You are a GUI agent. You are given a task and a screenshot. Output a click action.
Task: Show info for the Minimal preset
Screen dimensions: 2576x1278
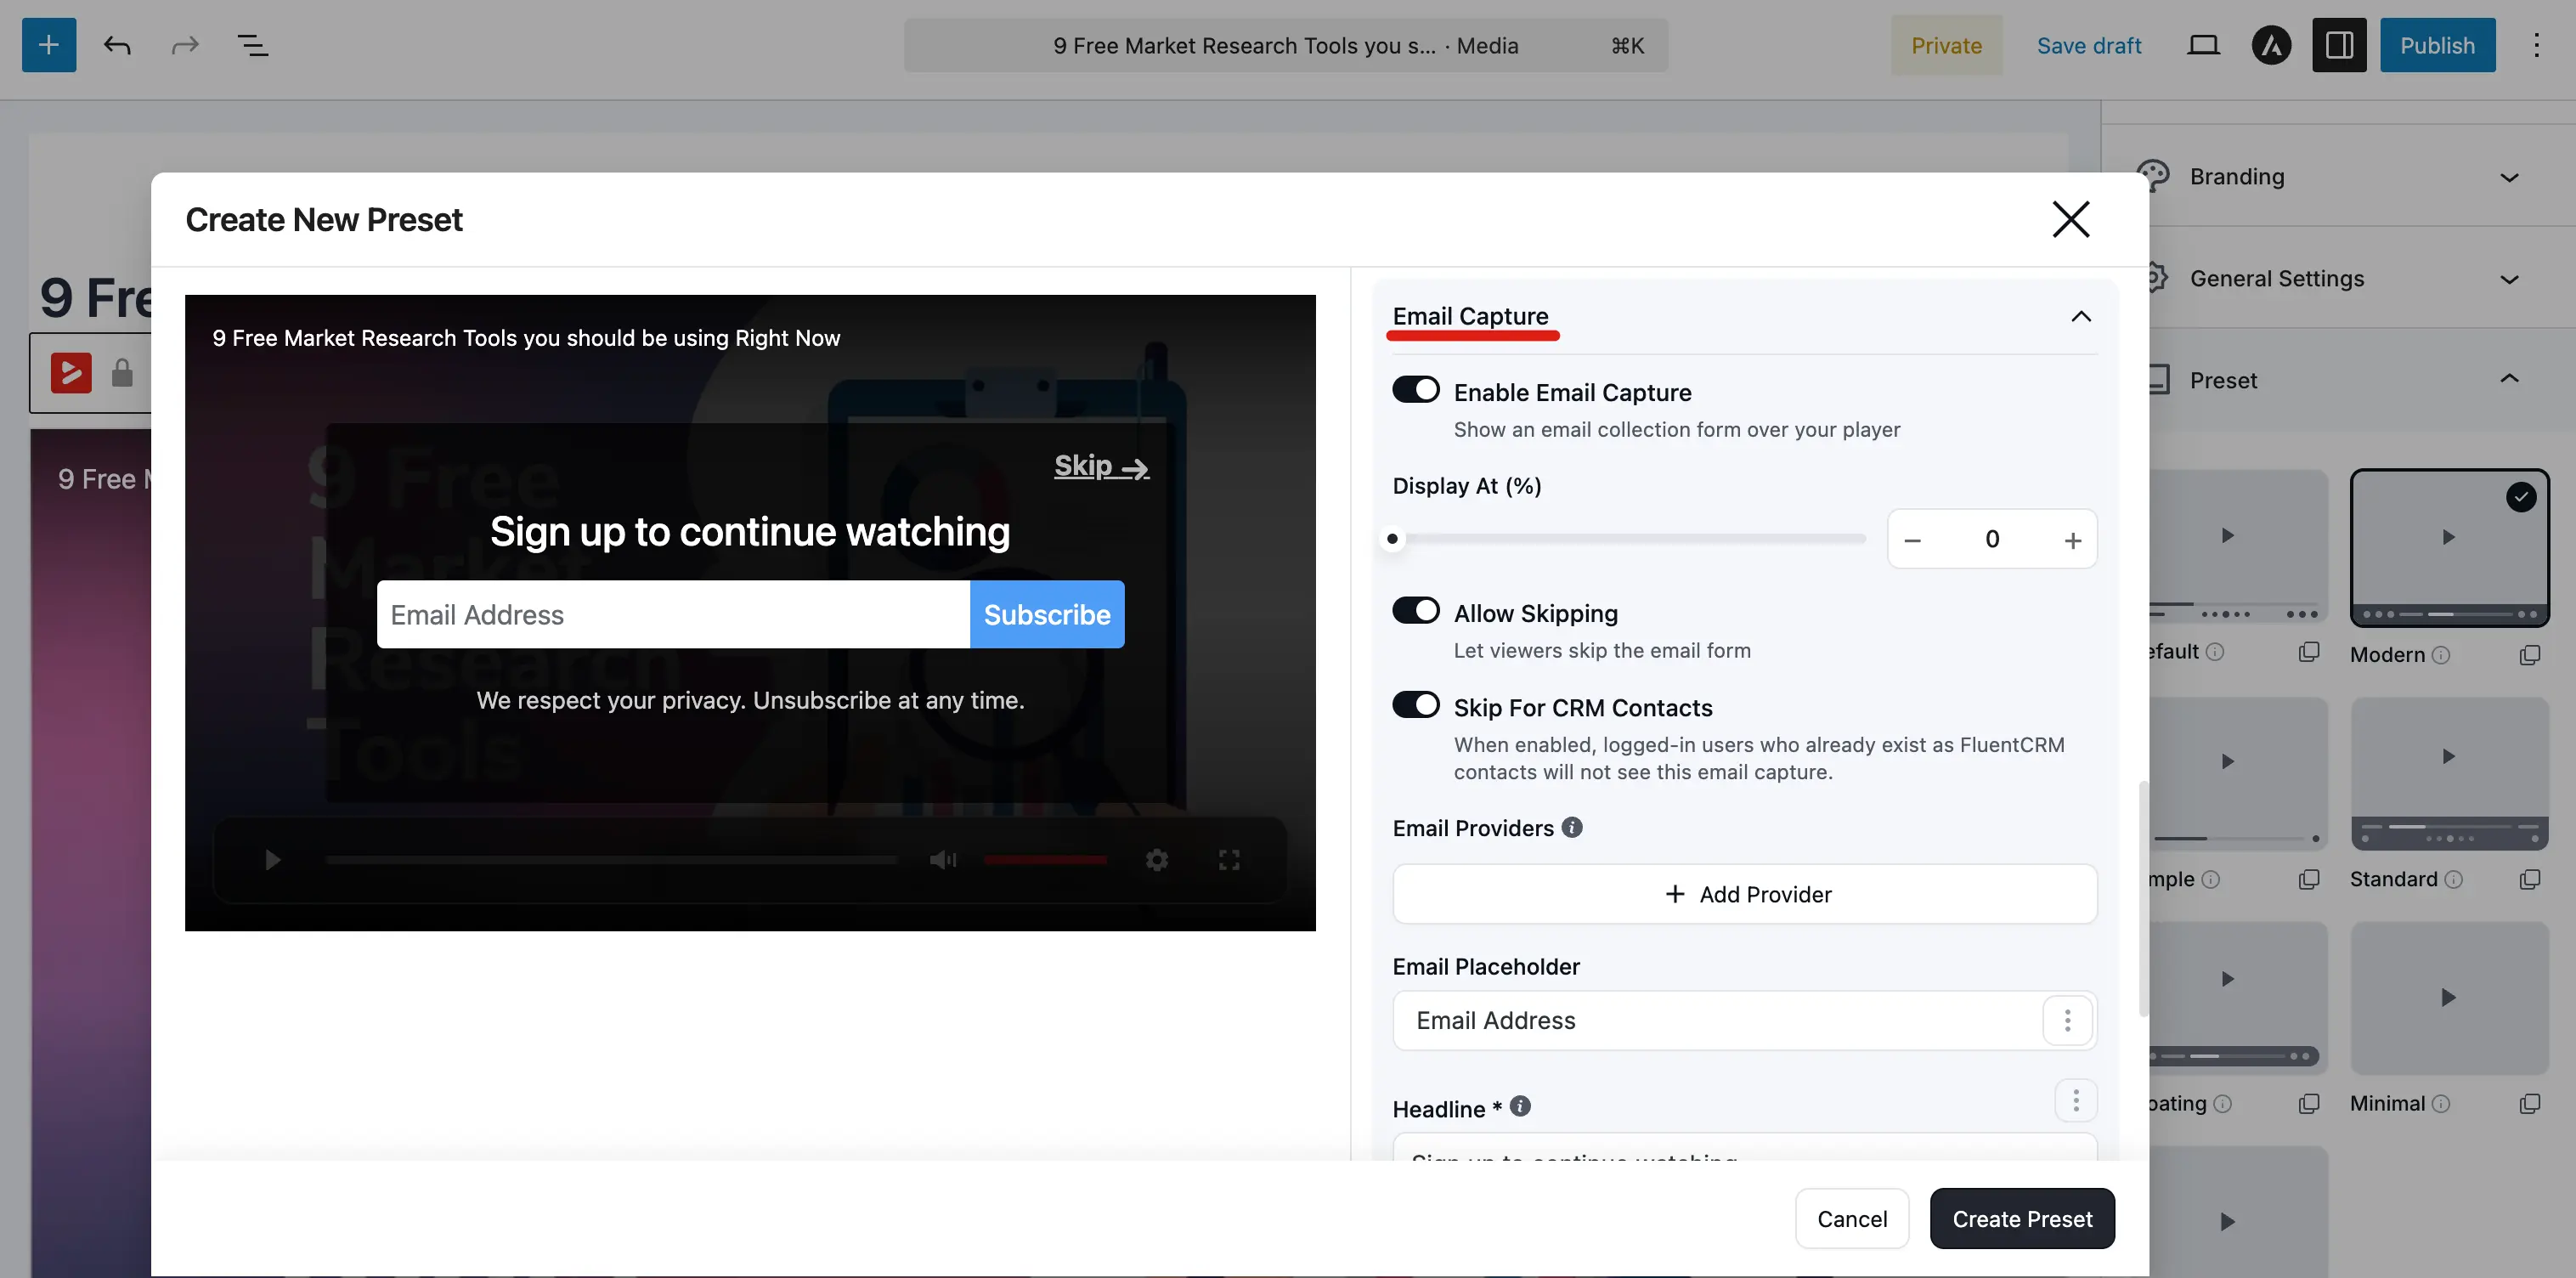click(x=2441, y=1104)
